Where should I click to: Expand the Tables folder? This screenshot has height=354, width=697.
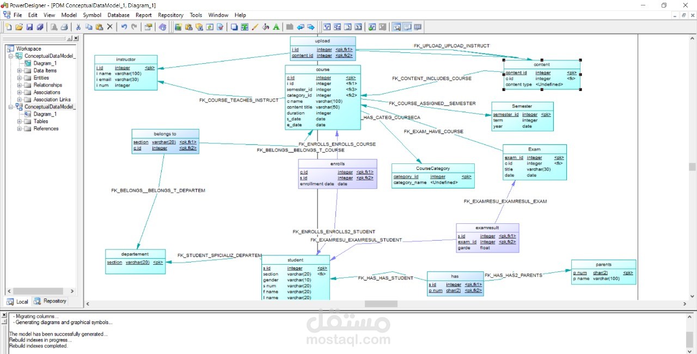click(x=20, y=121)
